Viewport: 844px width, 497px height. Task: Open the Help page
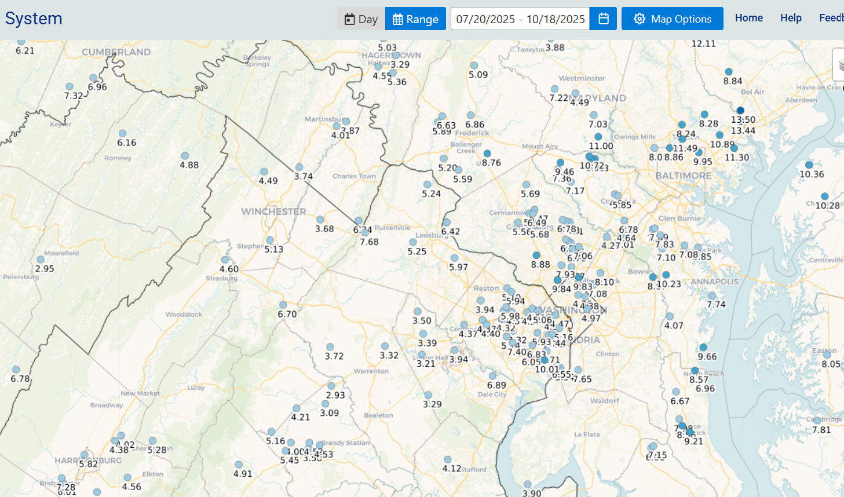pos(790,18)
